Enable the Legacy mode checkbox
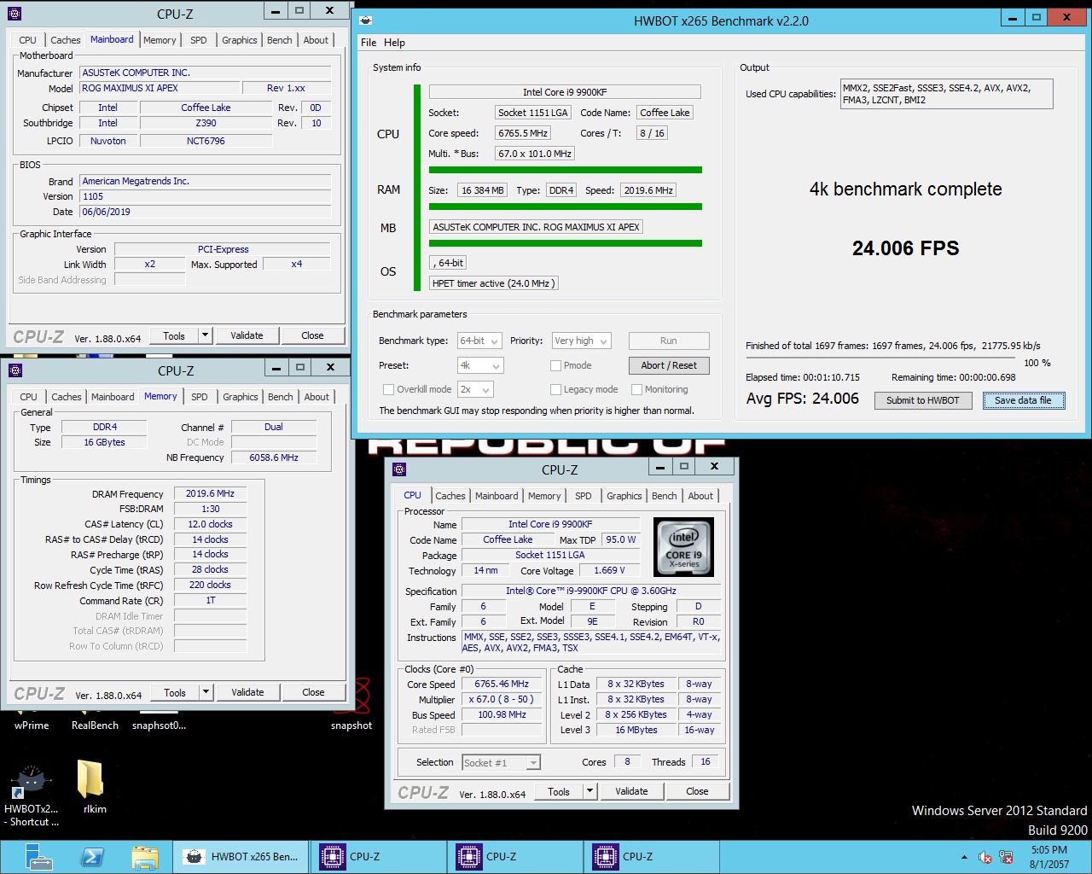Image resolution: width=1092 pixels, height=874 pixels. click(555, 389)
